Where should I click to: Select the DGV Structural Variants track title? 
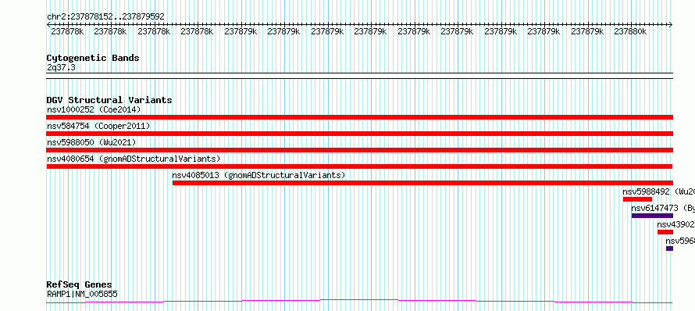pyautogui.click(x=109, y=100)
